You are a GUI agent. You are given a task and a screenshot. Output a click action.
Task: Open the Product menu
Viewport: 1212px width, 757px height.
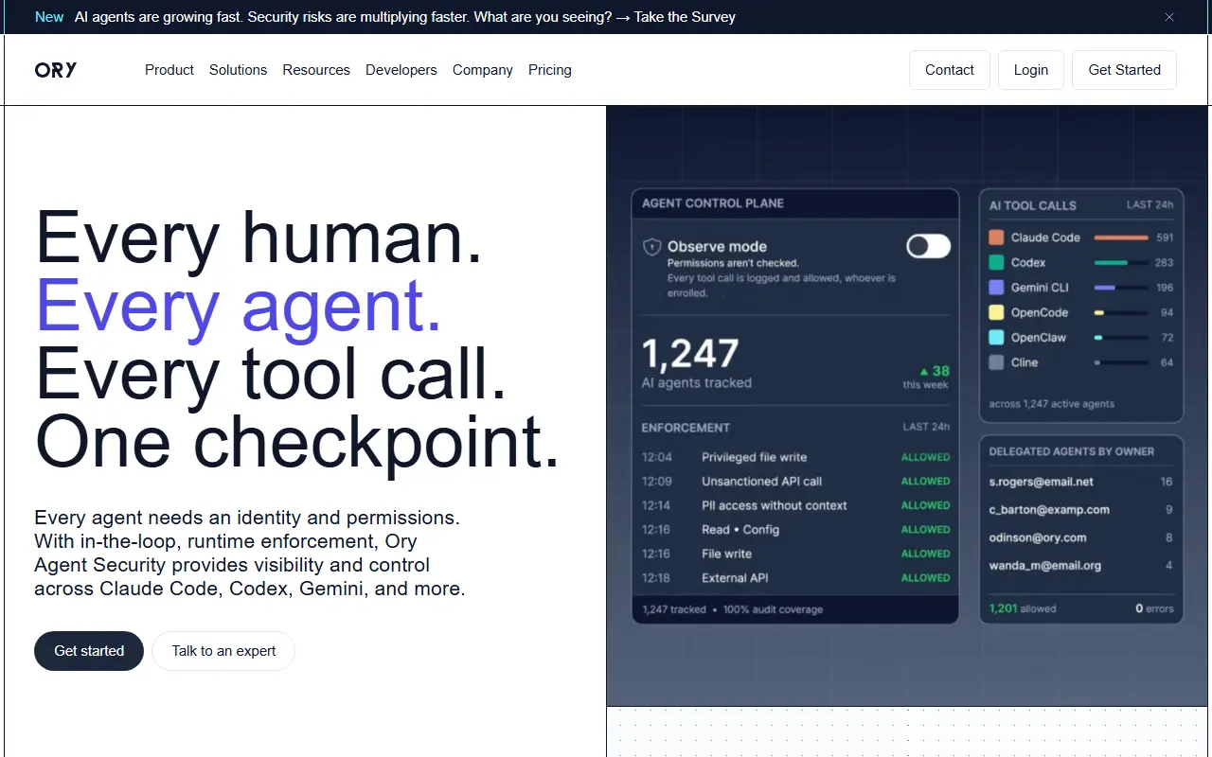(x=169, y=70)
